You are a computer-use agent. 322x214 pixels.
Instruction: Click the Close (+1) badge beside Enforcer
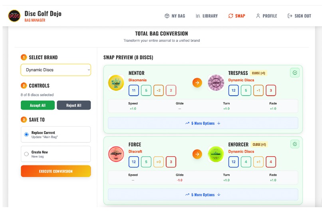click(259, 145)
